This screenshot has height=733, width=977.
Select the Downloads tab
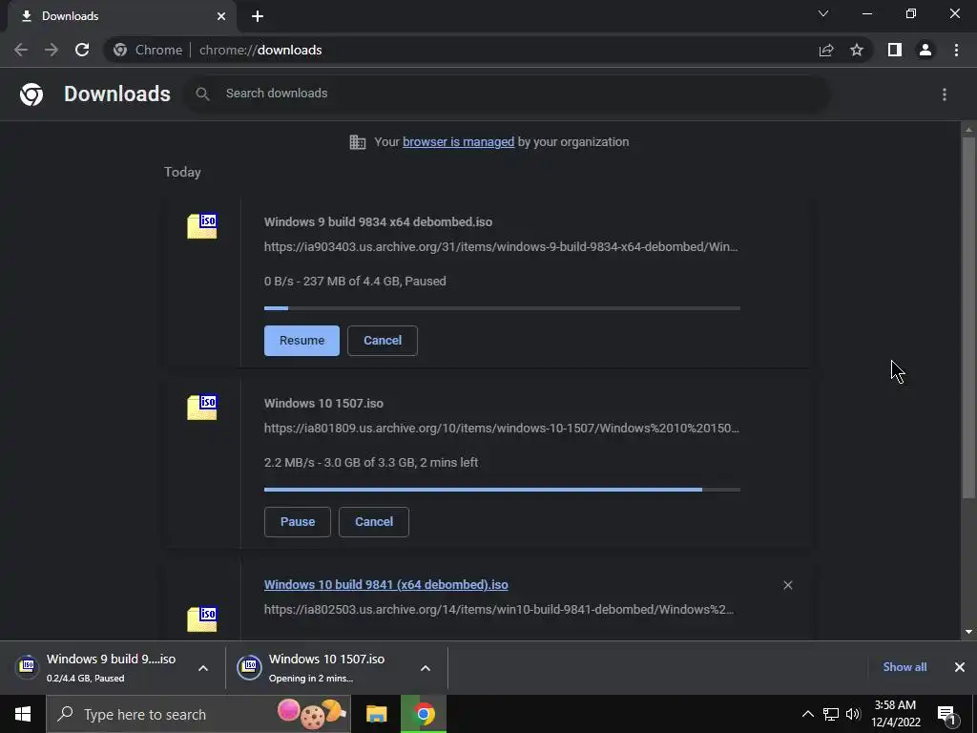(121, 16)
